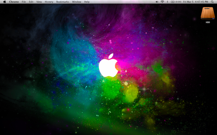Open the Help menu
The width and height of the screenshot is (217, 135).
click(87, 2)
